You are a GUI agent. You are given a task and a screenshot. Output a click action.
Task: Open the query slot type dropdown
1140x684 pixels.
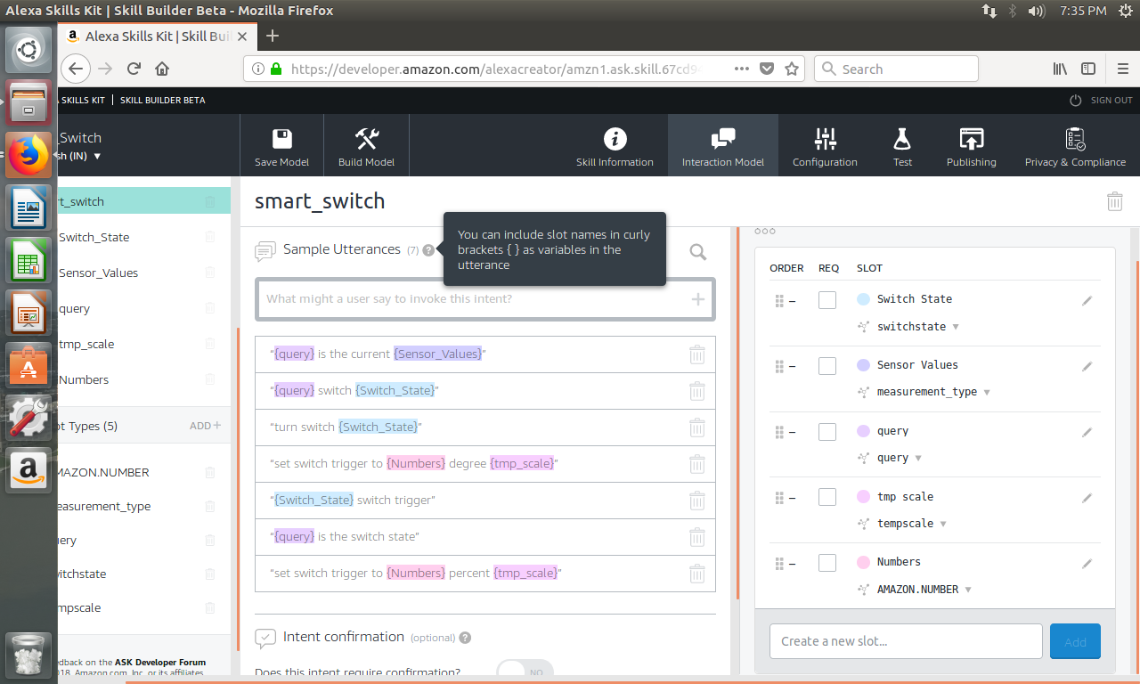click(918, 458)
